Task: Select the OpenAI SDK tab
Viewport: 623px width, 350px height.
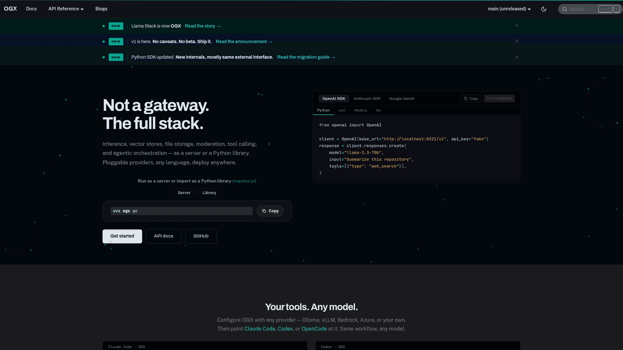Action: pos(334,99)
